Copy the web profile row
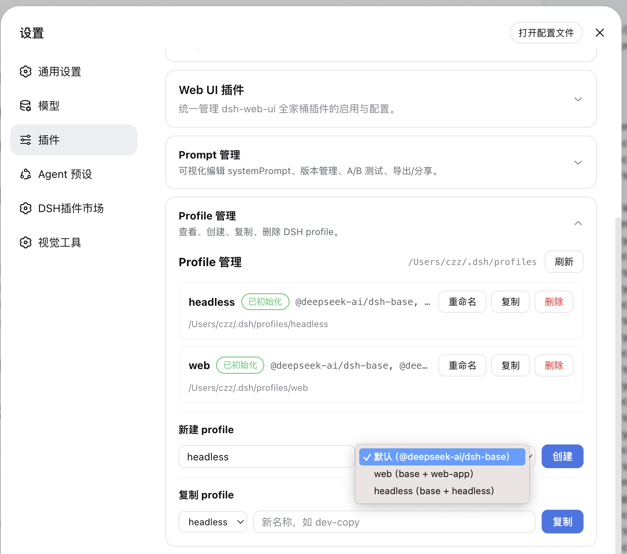 point(510,365)
